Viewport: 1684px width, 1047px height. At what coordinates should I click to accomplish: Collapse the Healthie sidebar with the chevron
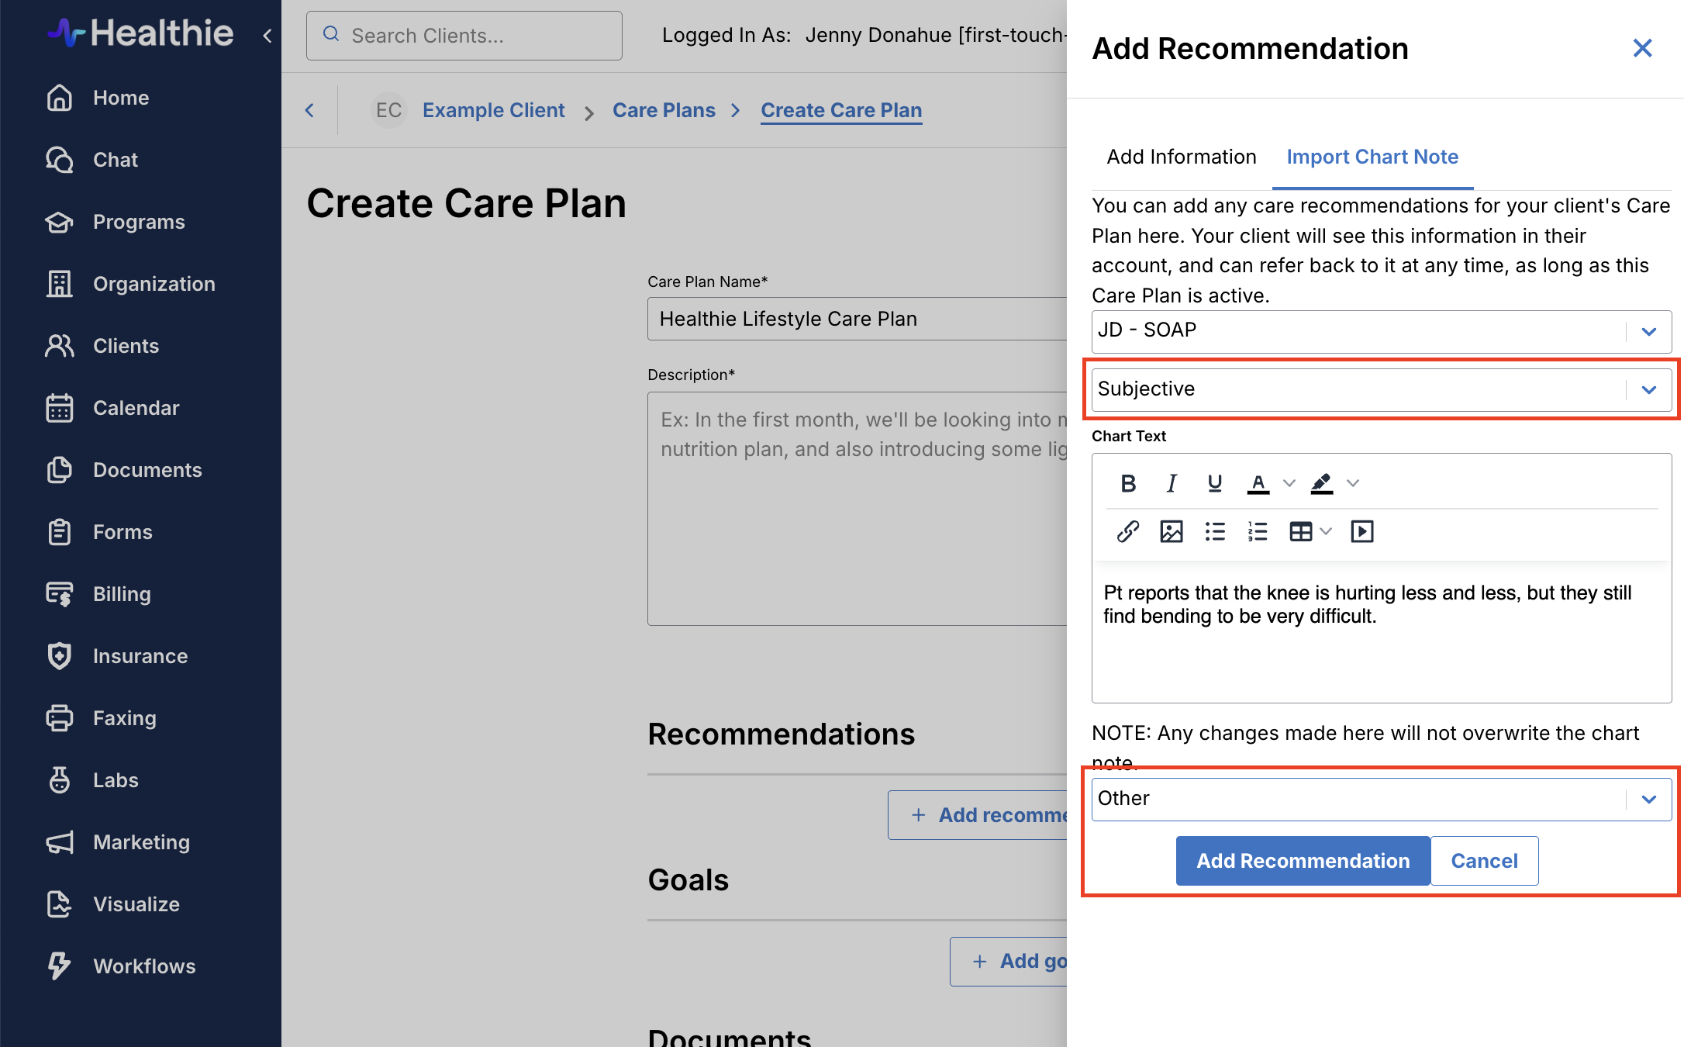[x=267, y=36]
